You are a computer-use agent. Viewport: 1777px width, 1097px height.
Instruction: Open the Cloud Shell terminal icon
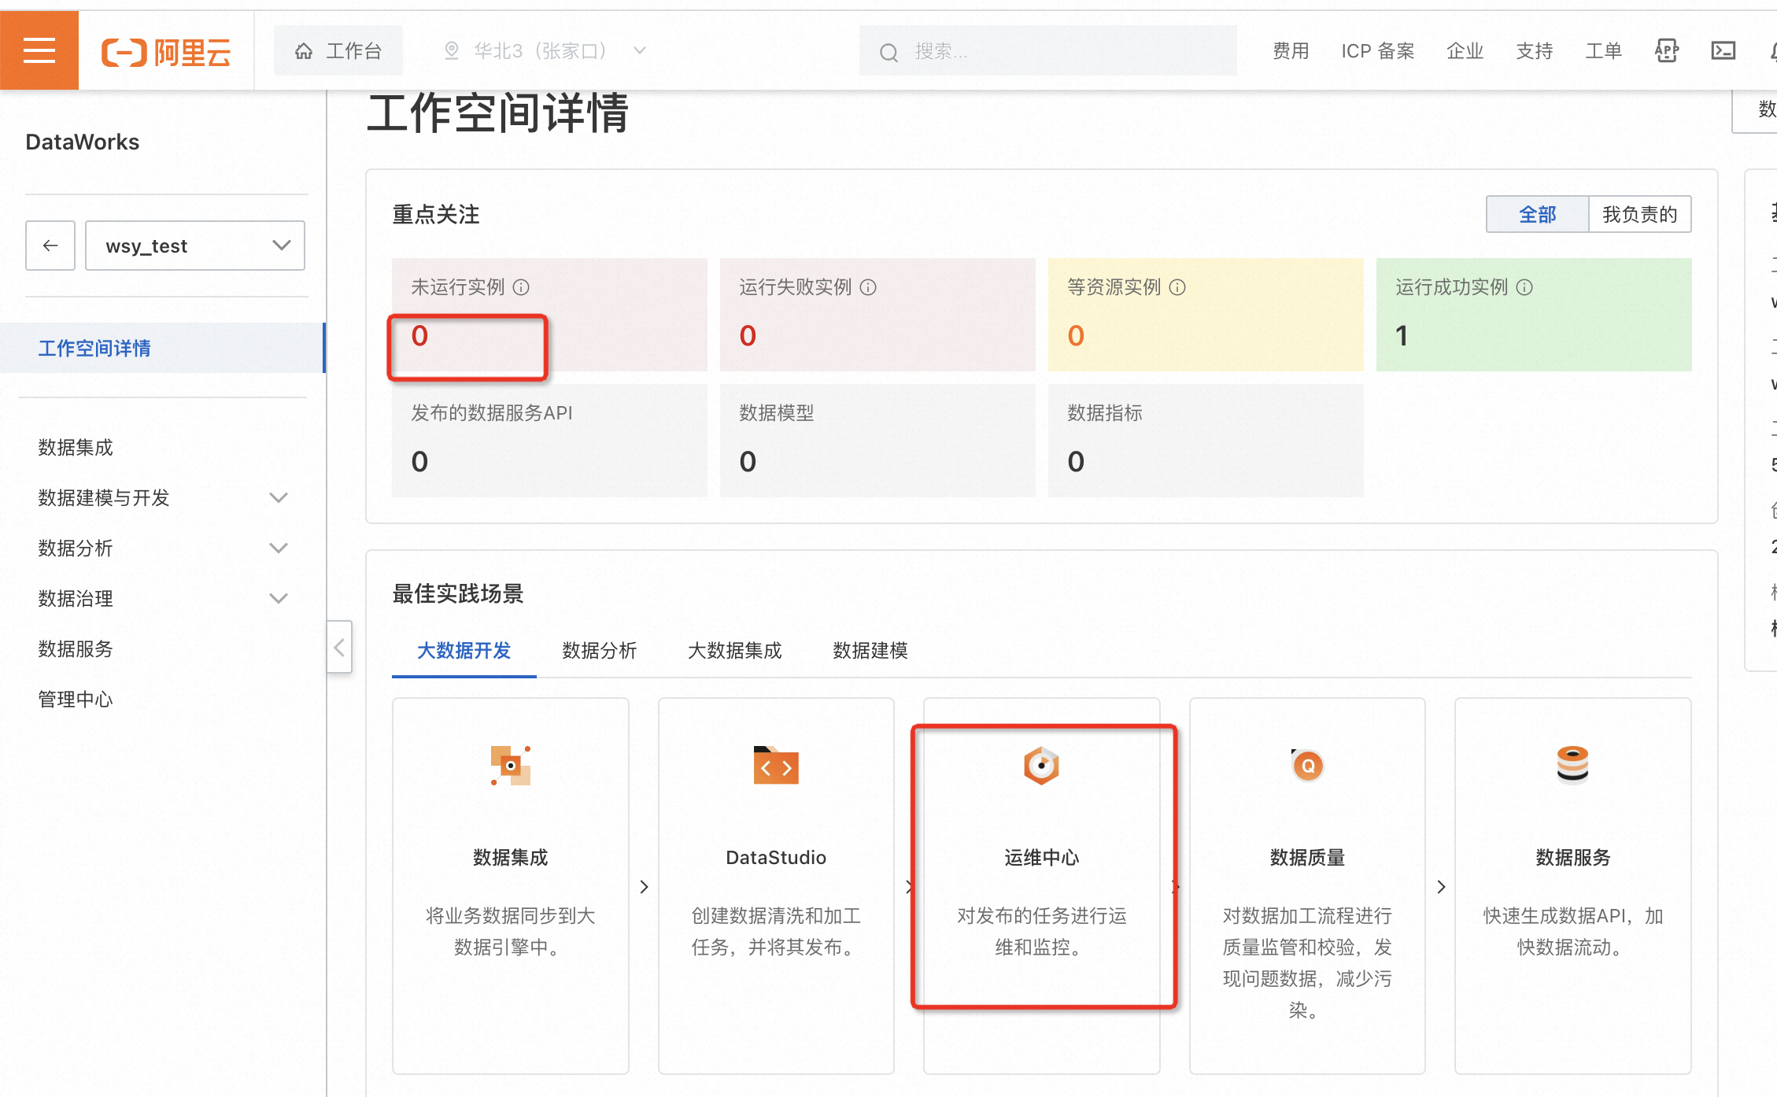(x=1723, y=51)
